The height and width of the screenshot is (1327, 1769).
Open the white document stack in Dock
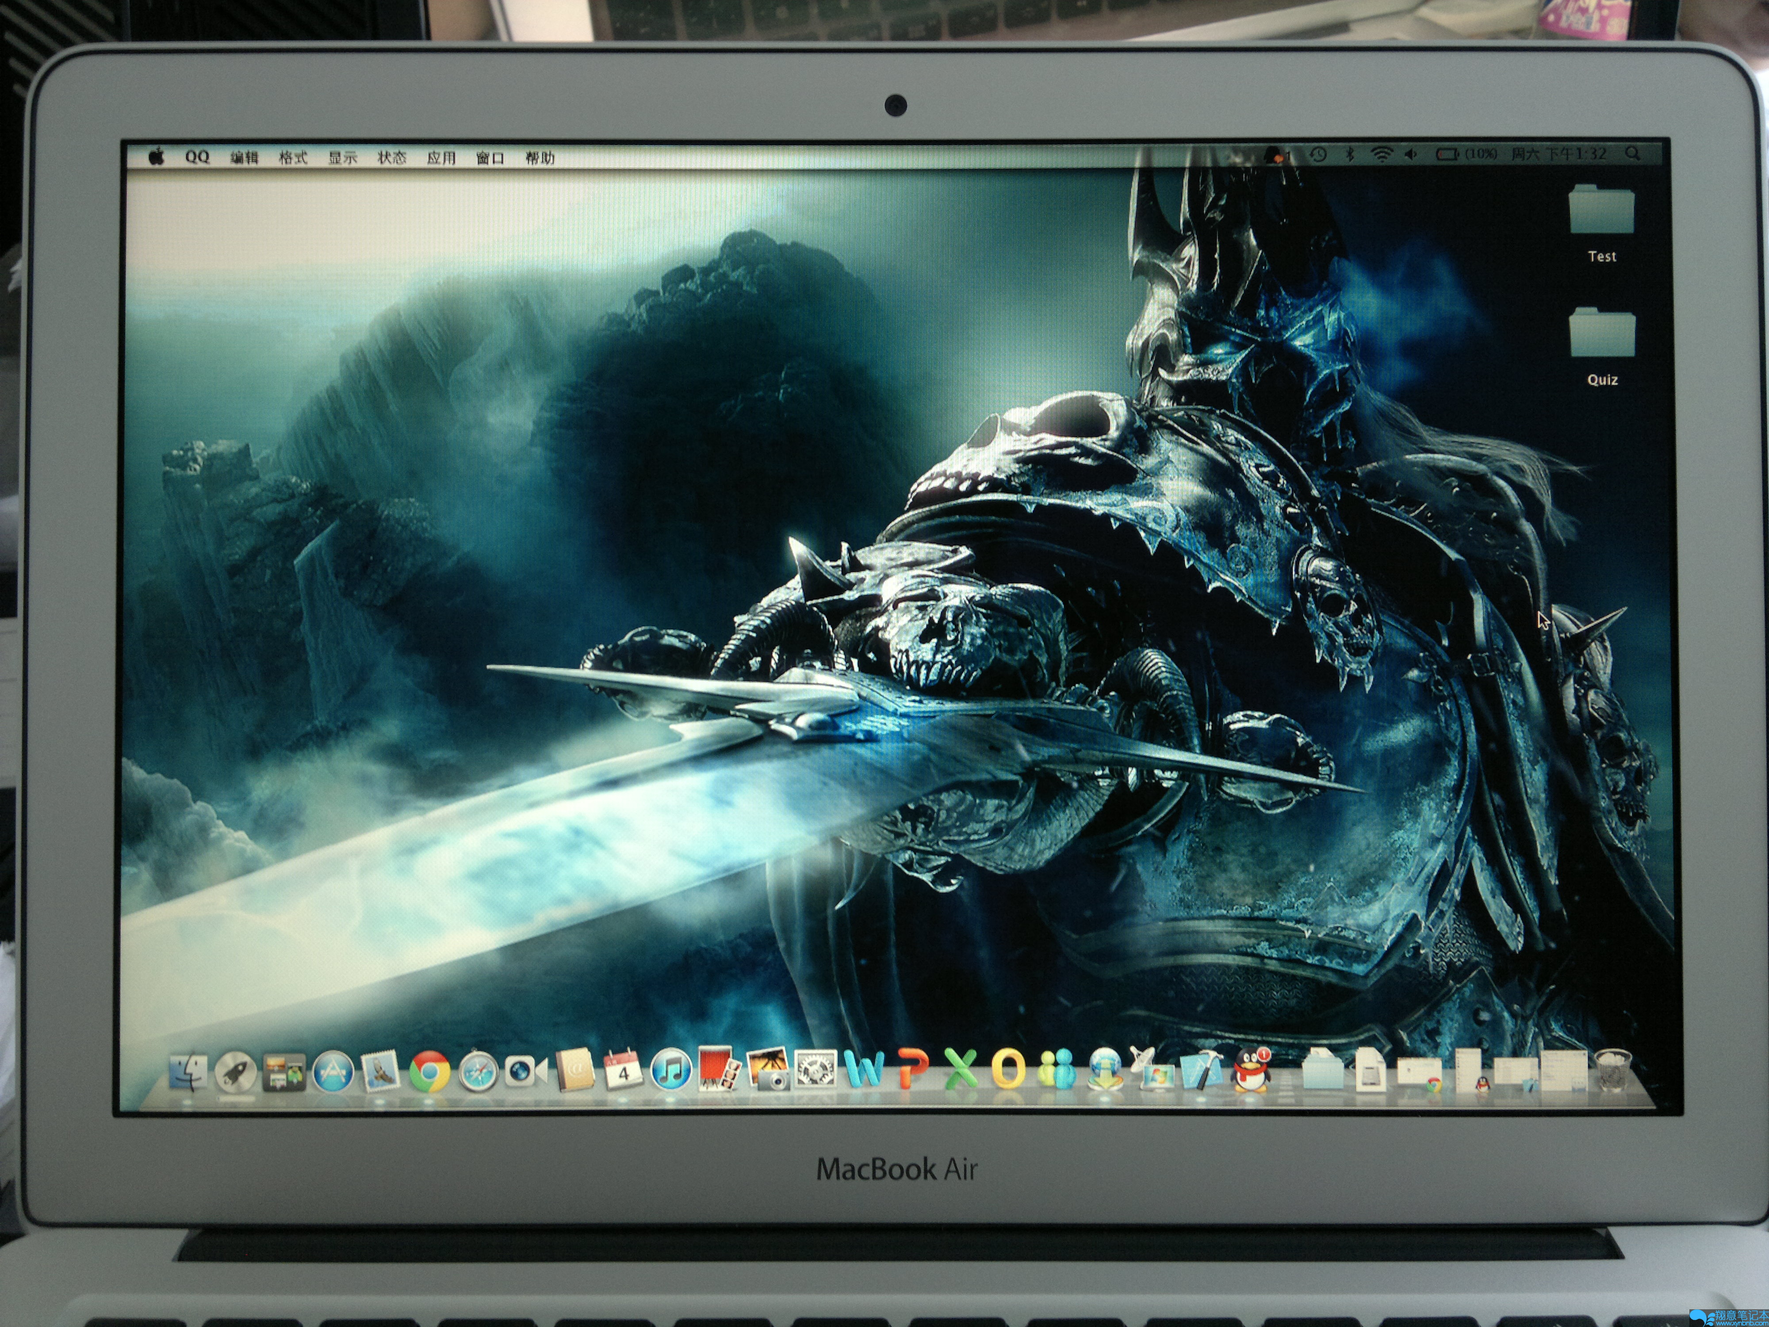(x=1371, y=1070)
